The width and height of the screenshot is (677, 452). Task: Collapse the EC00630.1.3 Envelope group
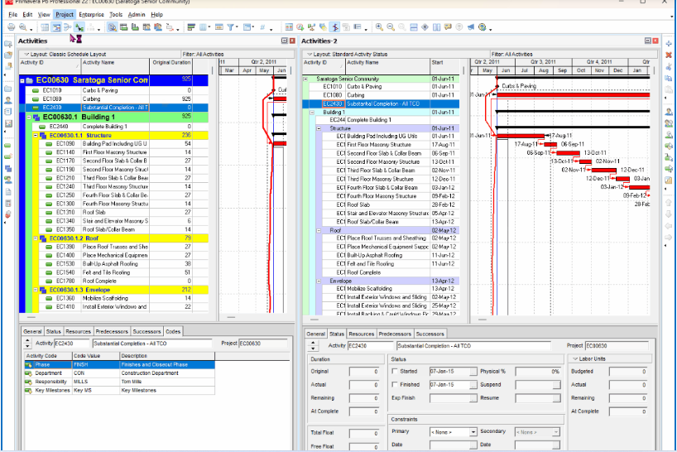(x=36, y=290)
